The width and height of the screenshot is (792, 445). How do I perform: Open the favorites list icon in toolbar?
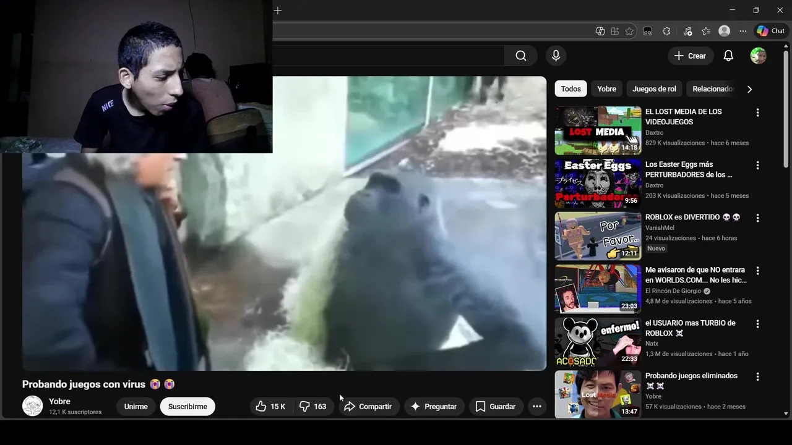(x=706, y=31)
